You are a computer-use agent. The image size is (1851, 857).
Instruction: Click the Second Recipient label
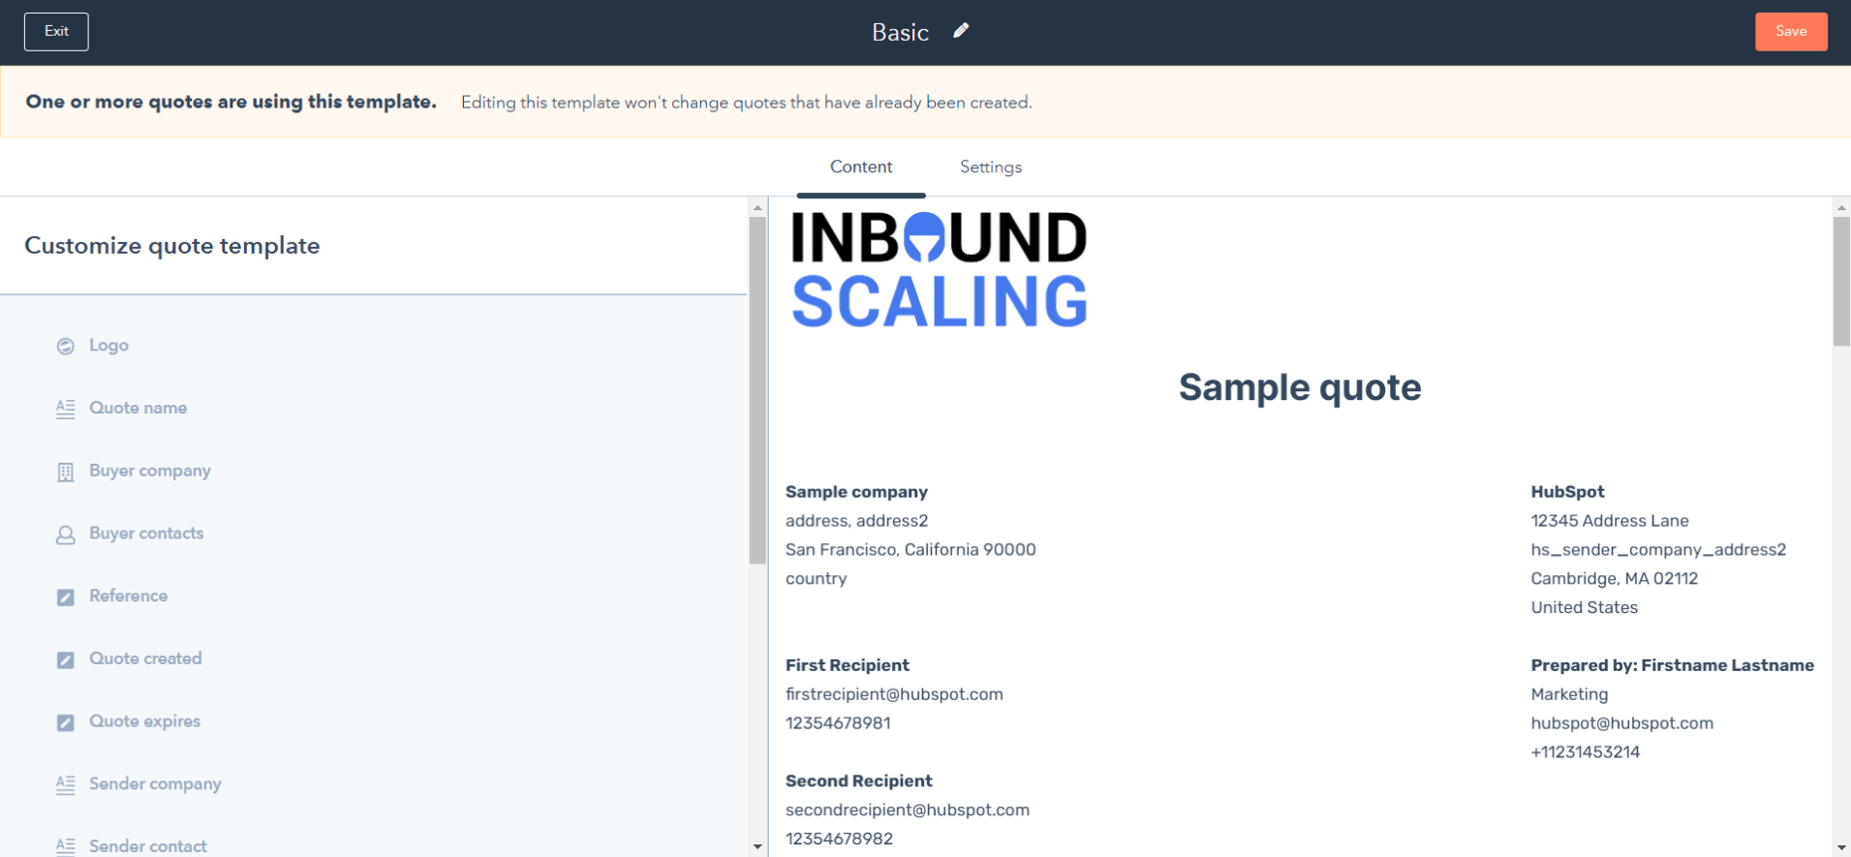858,781
